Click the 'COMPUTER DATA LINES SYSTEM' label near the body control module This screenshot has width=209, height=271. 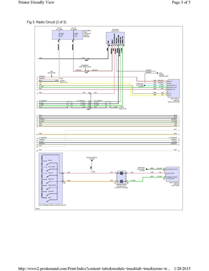point(141,169)
